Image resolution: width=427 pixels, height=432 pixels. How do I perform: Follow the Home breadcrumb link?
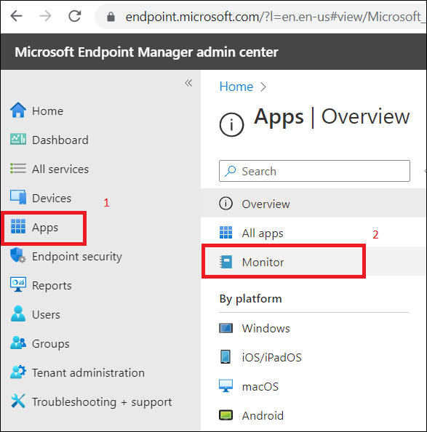tap(236, 87)
